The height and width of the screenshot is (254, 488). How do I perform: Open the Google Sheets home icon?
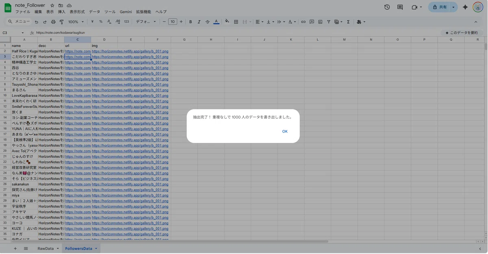point(8,8)
